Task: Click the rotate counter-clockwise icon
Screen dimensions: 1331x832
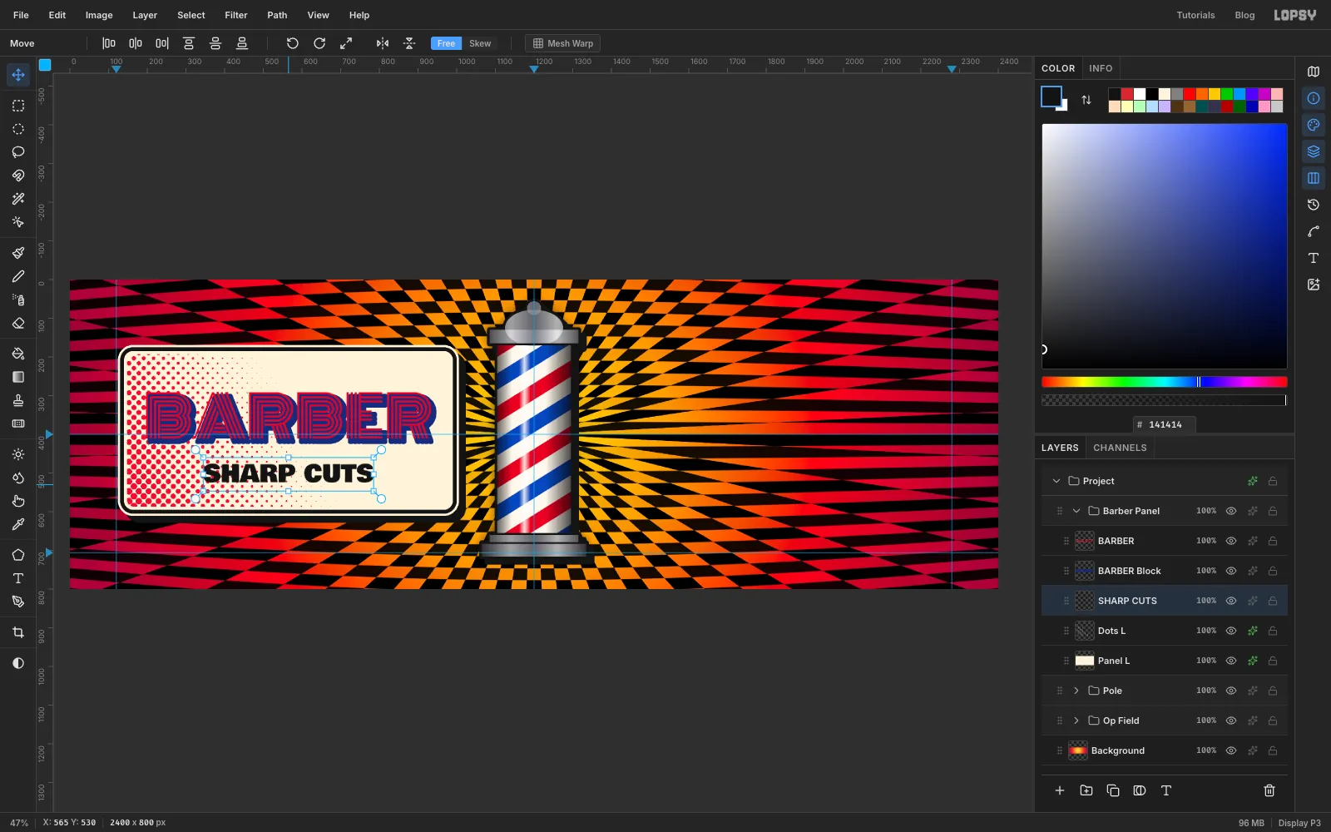Action: pyautogui.click(x=293, y=43)
